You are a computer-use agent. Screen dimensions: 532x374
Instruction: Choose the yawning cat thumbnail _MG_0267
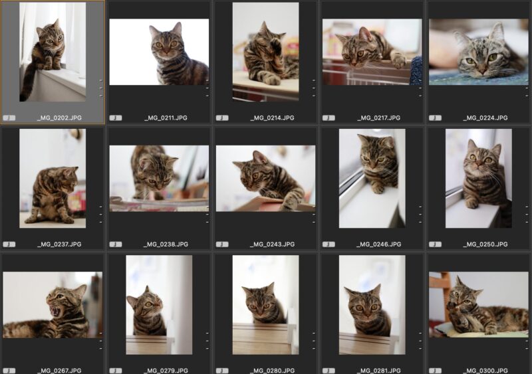[53, 304]
